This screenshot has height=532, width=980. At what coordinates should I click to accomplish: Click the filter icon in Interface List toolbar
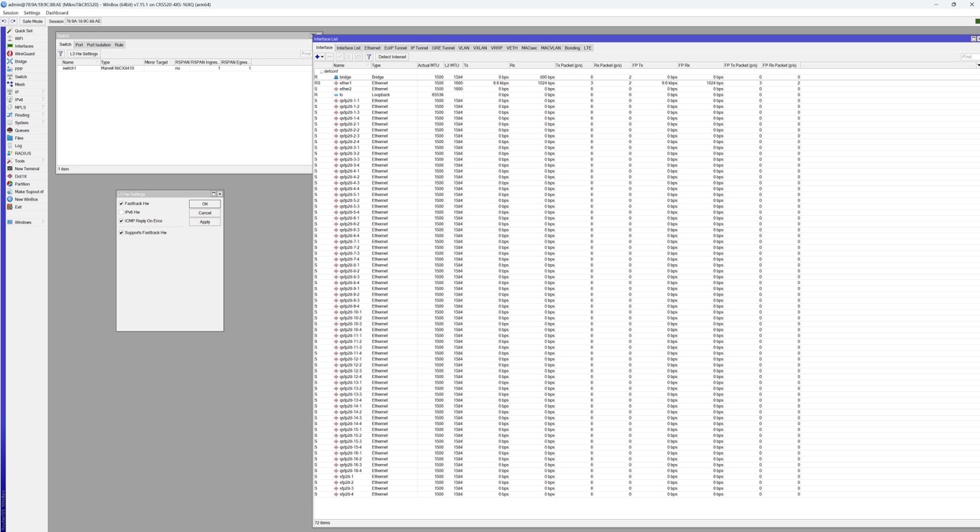(368, 57)
